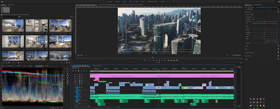Step forward one frame in Program monitor
The width and height of the screenshot is (280, 109).
pyautogui.click(x=162, y=60)
